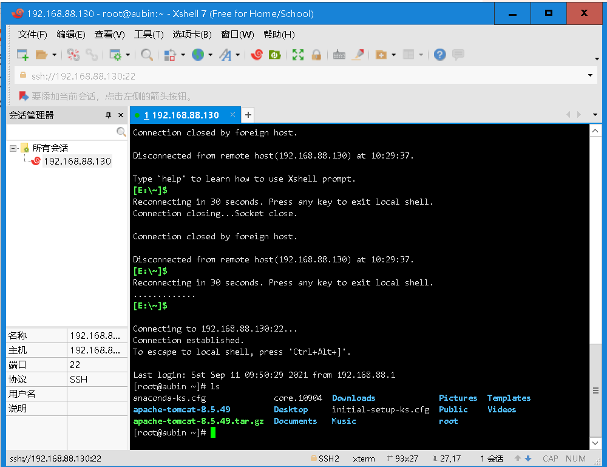Expand the address bar dropdown arrow
The height and width of the screenshot is (467, 607).
click(589, 75)
